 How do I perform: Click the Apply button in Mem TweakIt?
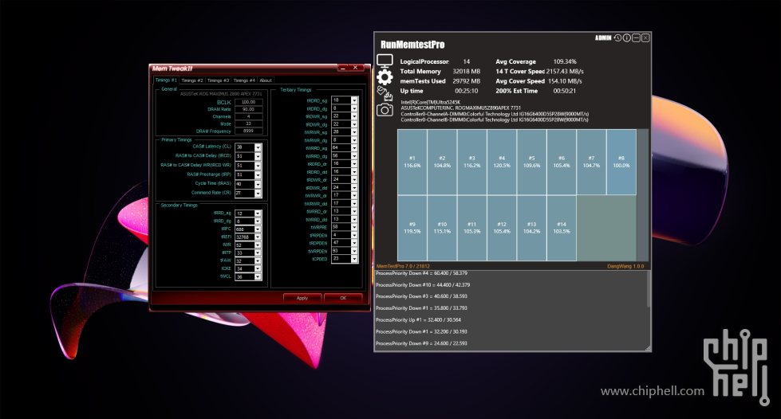click(x=302, y=298)
